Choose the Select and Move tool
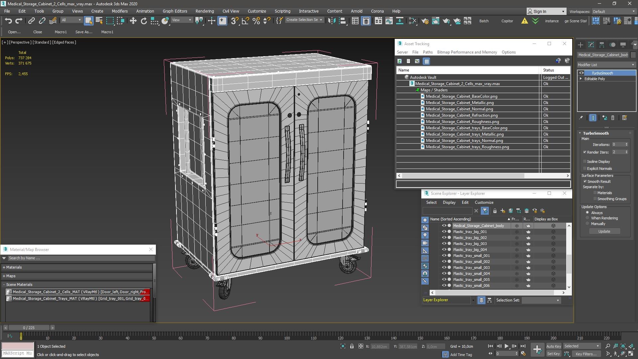Image resolution: width=638 pixels, height=359 pixels. point(133,21)
